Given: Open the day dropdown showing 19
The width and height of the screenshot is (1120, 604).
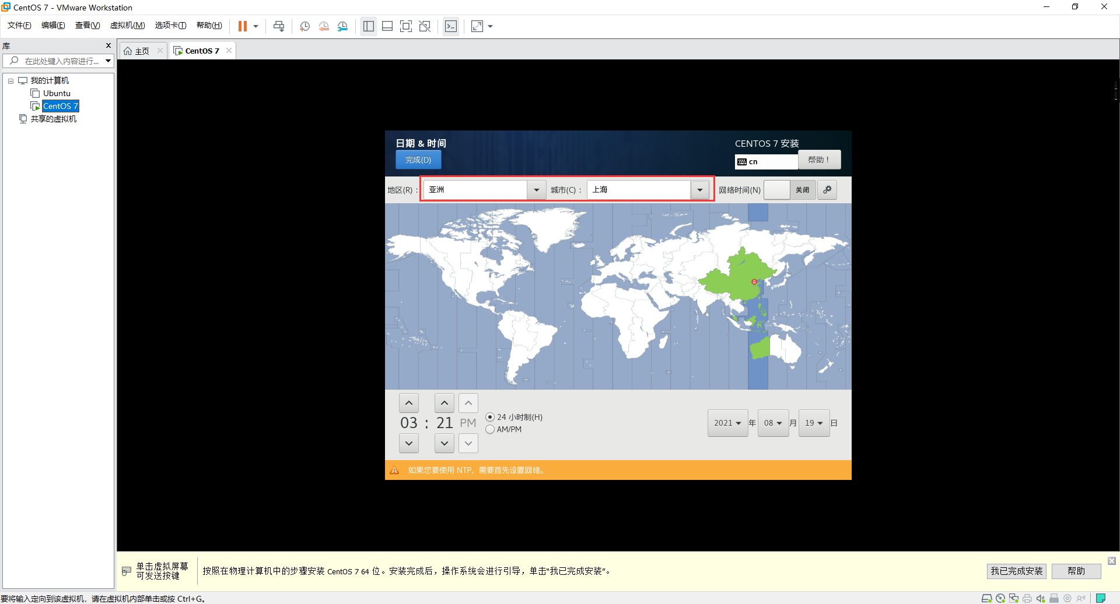Looking at the screenshot, I should click(x=814, y=423).
